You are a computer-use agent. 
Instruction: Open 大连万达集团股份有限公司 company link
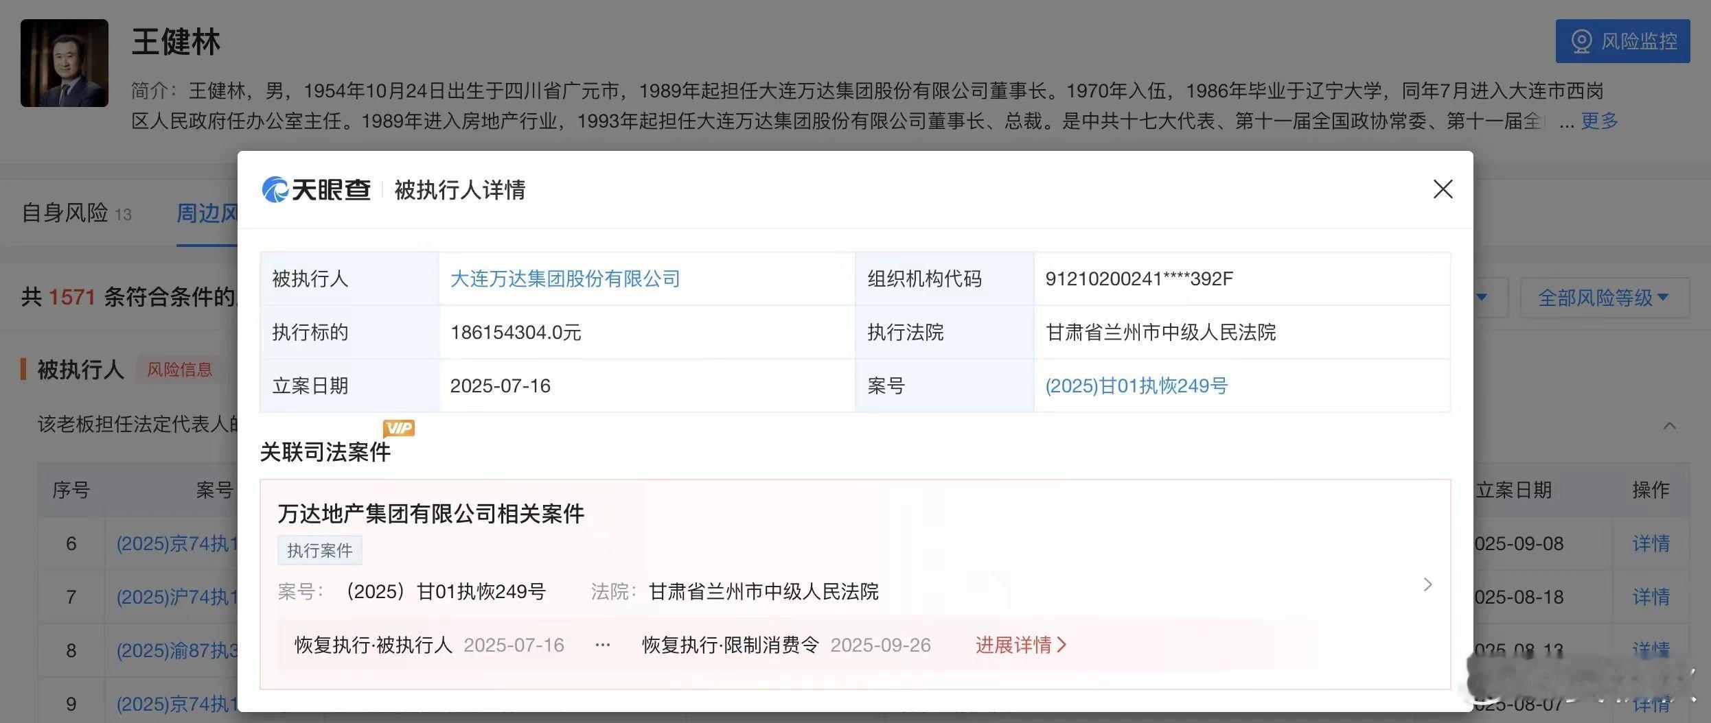pos(565,278)
